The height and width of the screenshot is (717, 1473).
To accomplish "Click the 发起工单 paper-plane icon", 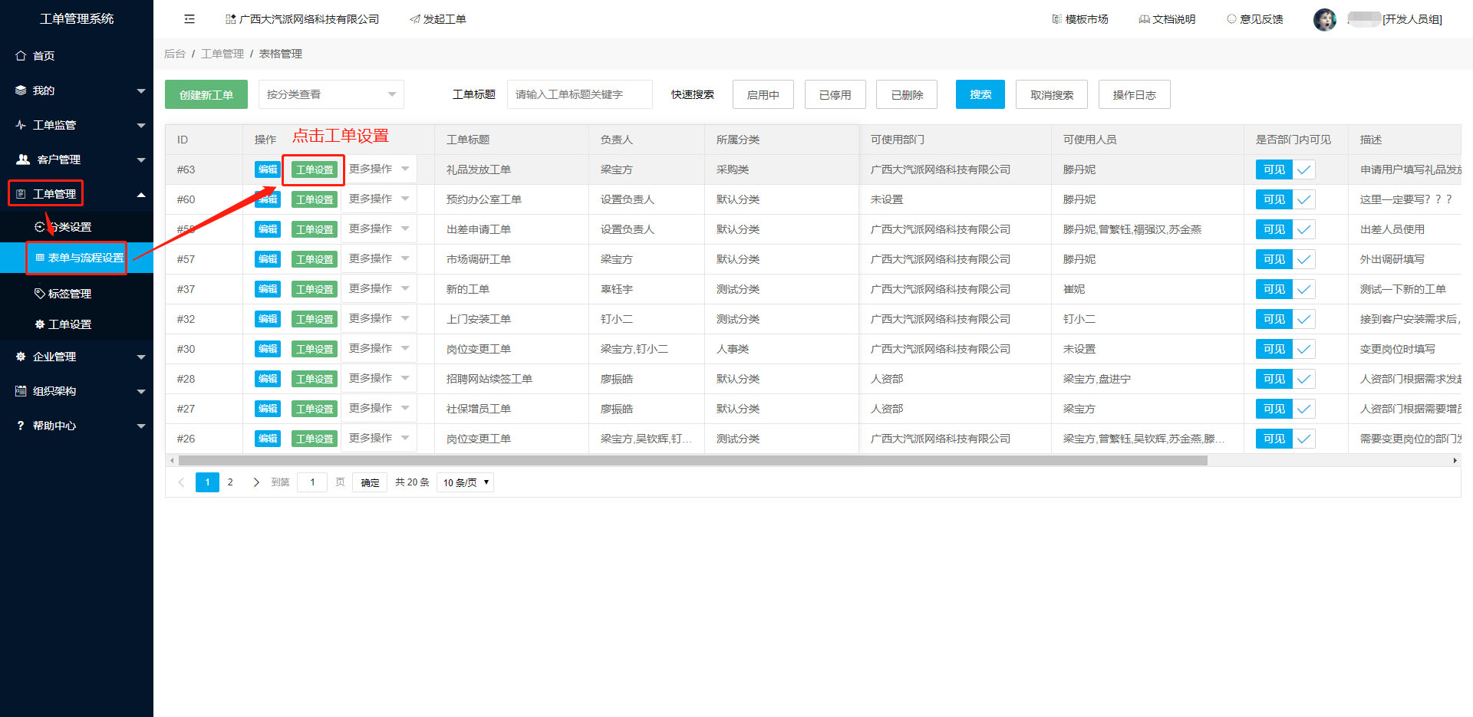I will (415, 19).
